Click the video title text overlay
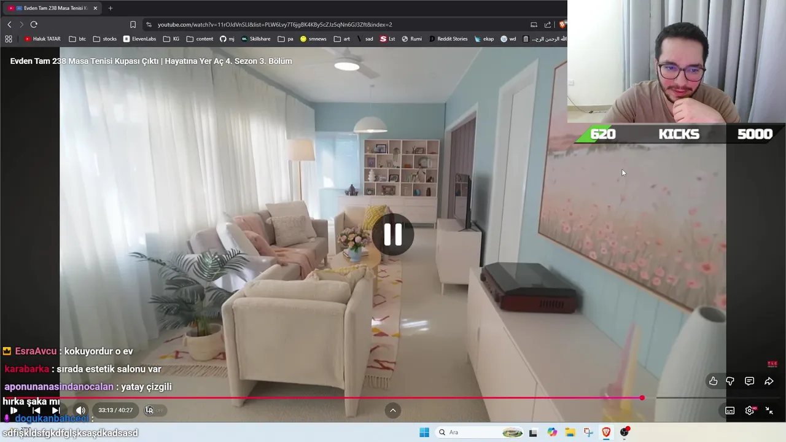The image size is (786, 442). click(x=151, y=61)
